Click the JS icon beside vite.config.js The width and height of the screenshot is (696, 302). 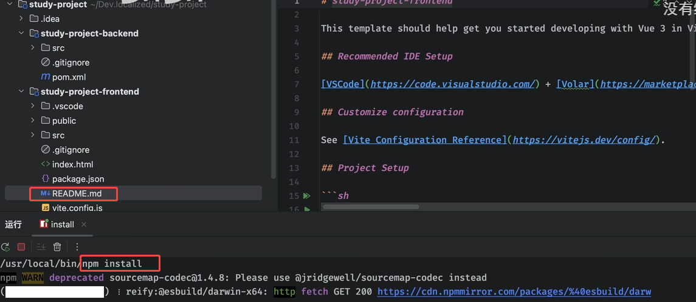(45, 207)
